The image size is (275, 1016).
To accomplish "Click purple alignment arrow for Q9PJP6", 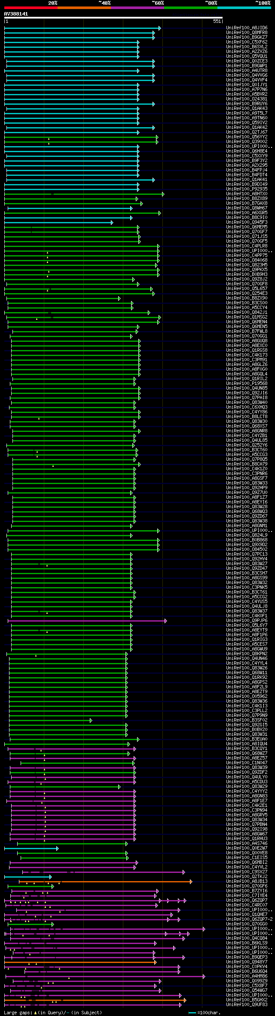I will [87, 621].
